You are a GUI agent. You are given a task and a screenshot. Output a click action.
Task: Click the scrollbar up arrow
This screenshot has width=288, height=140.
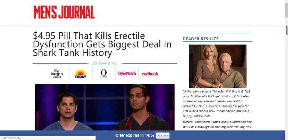pyautogui.click(x=286, y=2)
